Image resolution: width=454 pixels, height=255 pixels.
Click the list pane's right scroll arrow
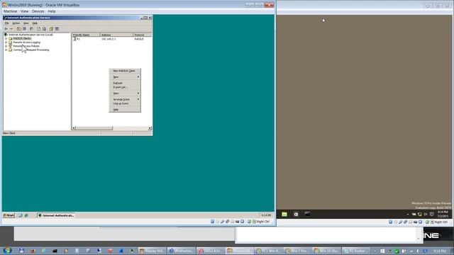click(150, 128)
